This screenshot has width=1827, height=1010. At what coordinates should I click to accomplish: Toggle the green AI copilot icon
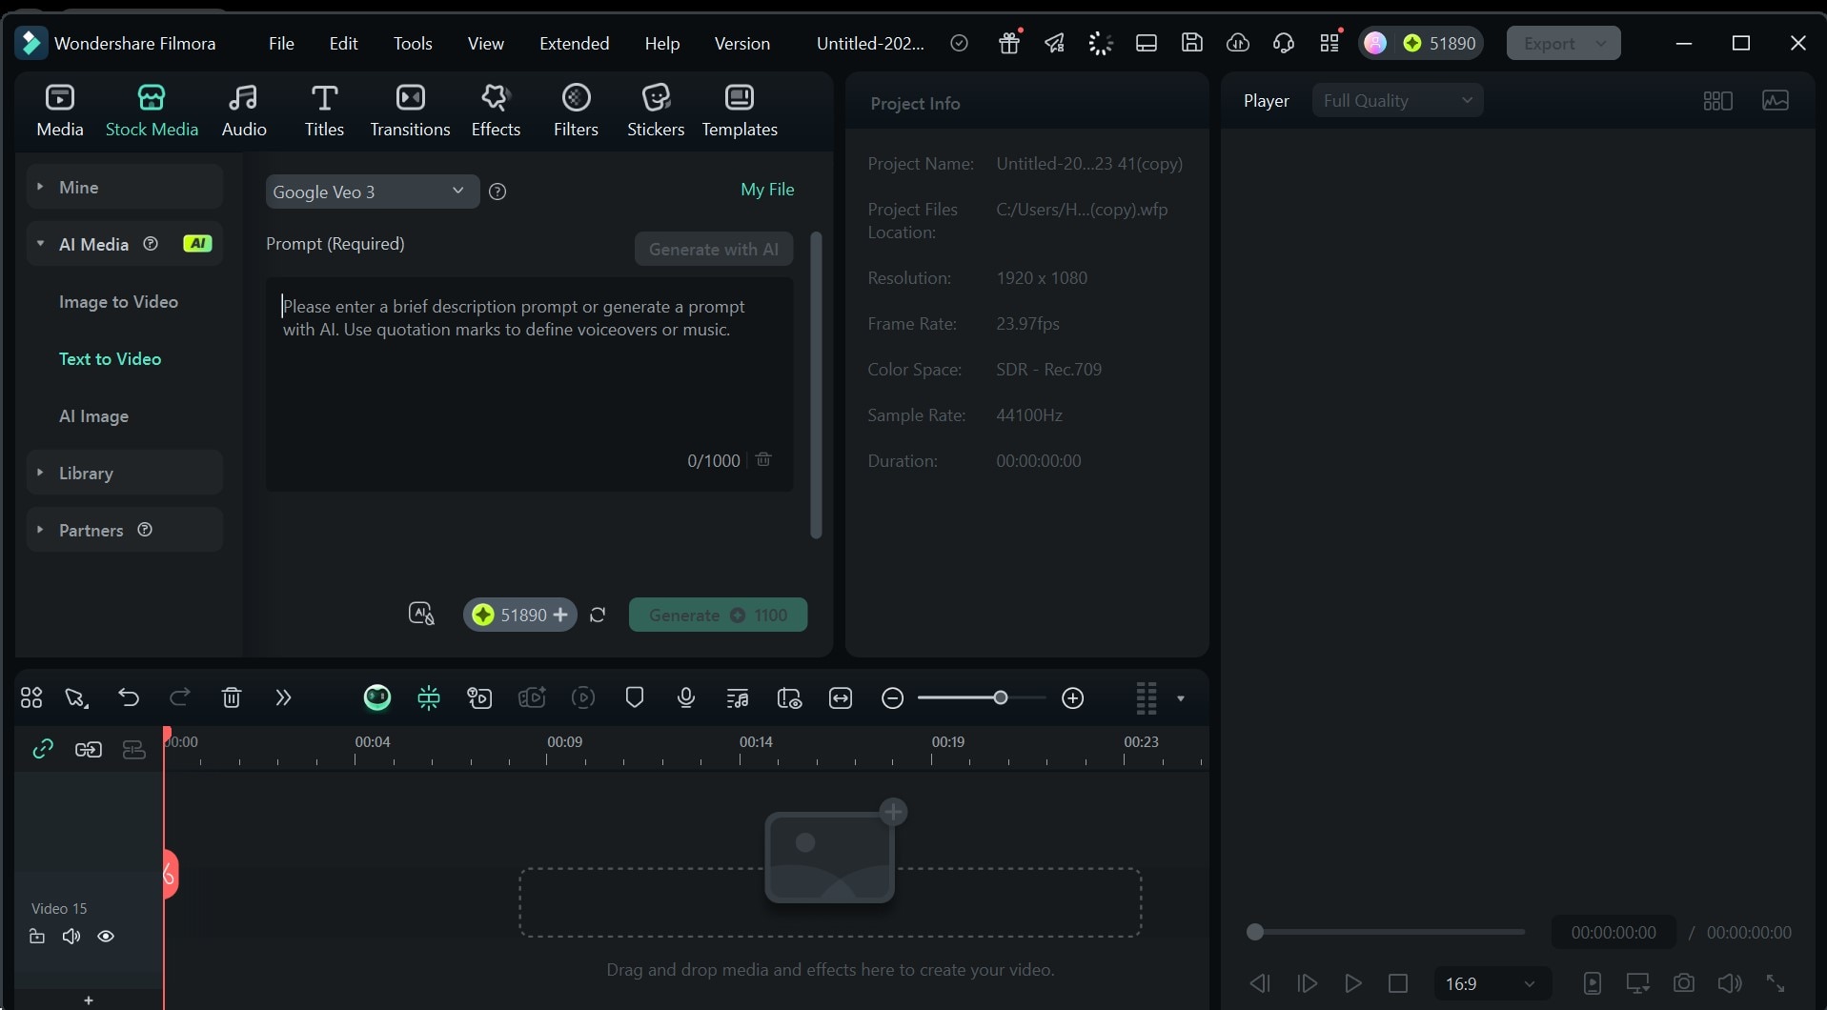pos(377,697)
